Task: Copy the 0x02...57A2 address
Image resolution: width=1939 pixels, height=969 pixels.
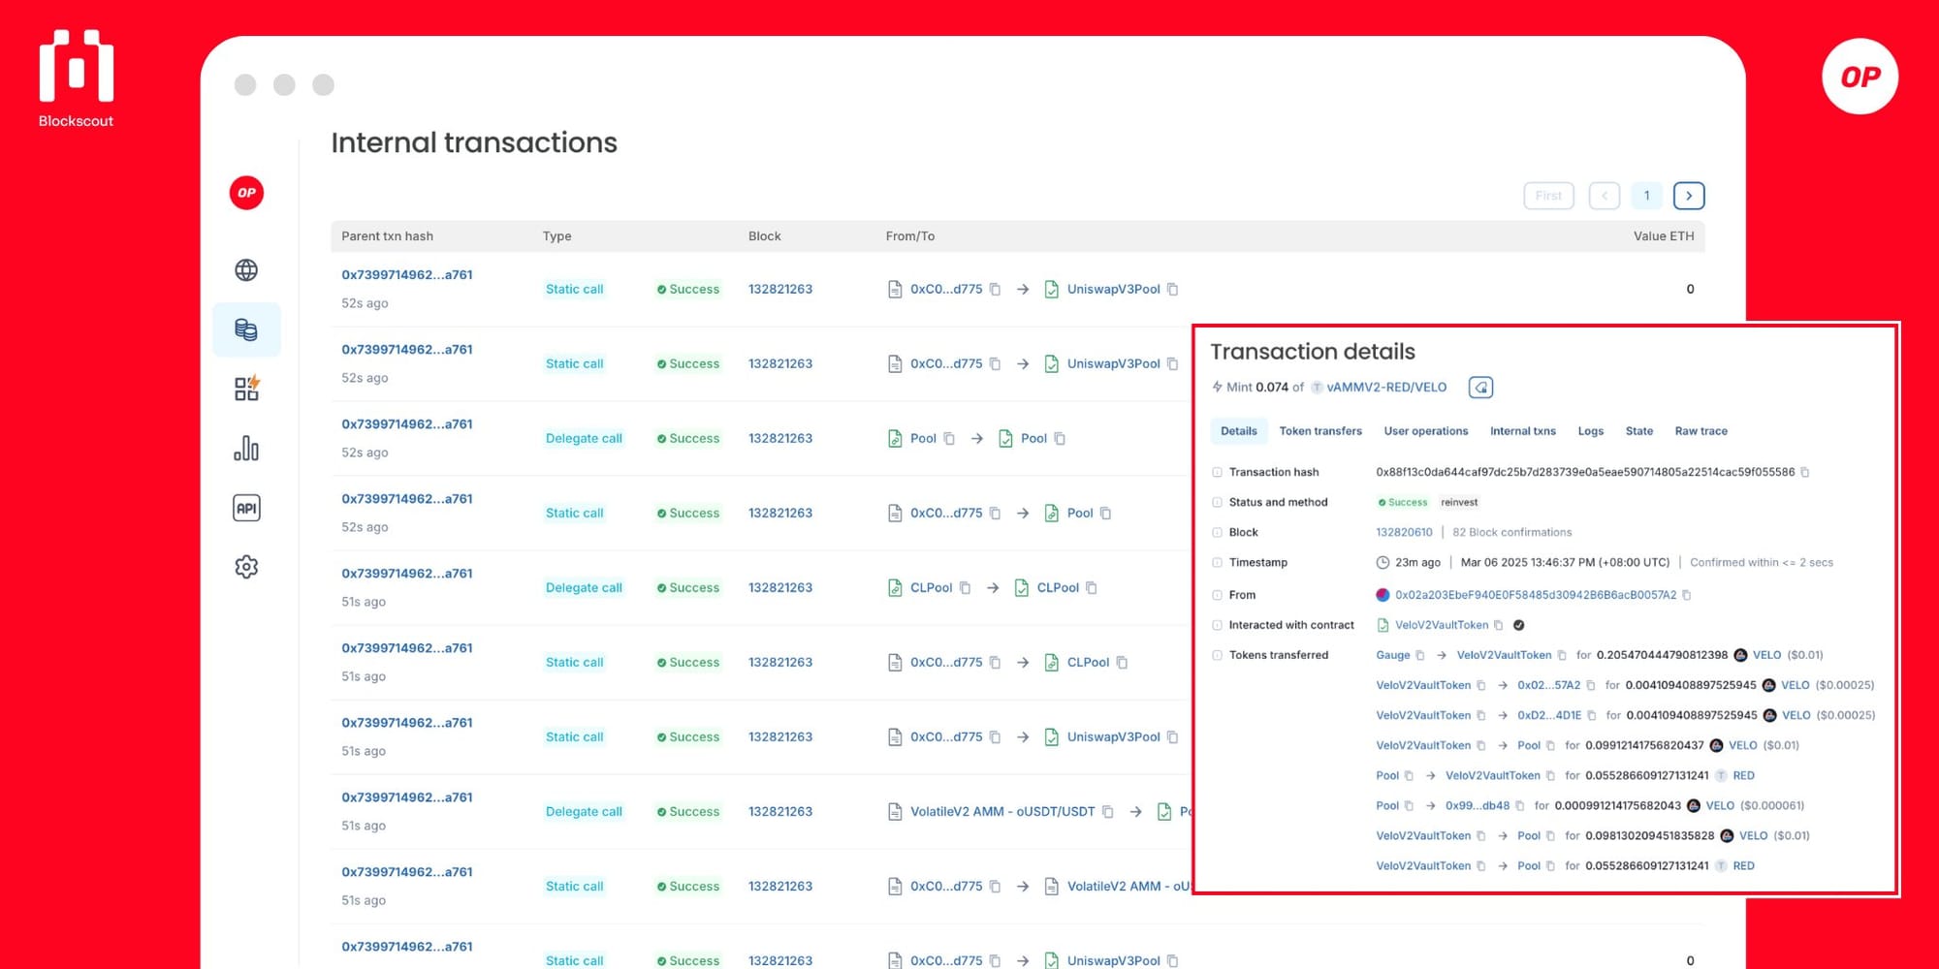Action: pos(1591,685)
